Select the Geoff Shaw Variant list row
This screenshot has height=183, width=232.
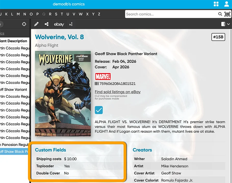coord(14,89)
